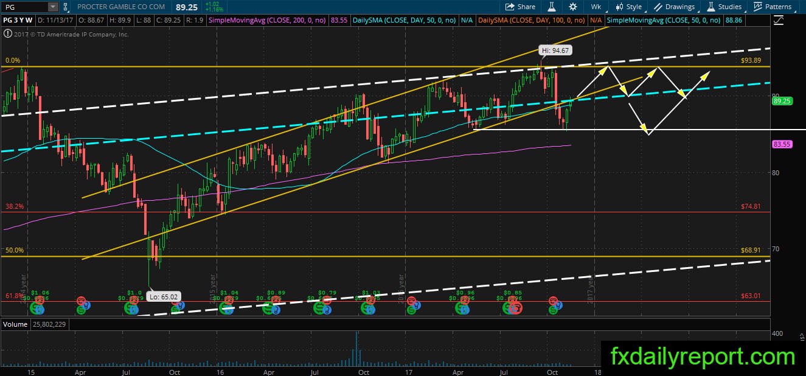Click the $0.89 dividend label

click(276, 293)
